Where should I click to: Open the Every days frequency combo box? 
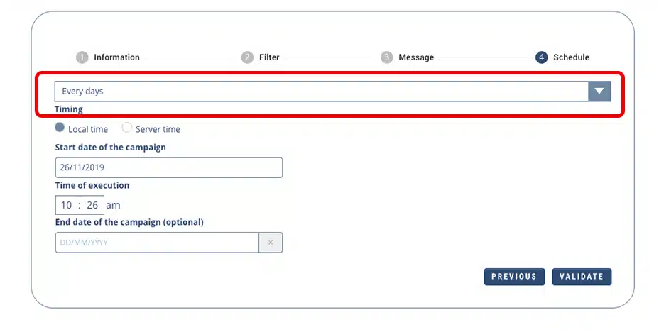[321, 92]
